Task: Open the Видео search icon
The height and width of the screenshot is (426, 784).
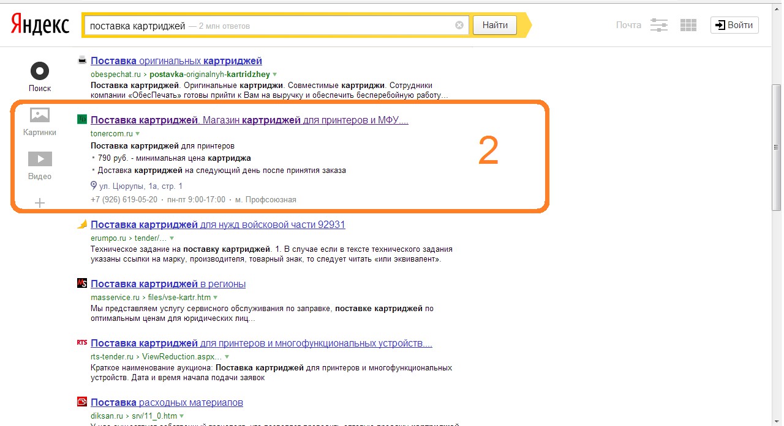Action: pyautogui.click(x=40, y=159)
